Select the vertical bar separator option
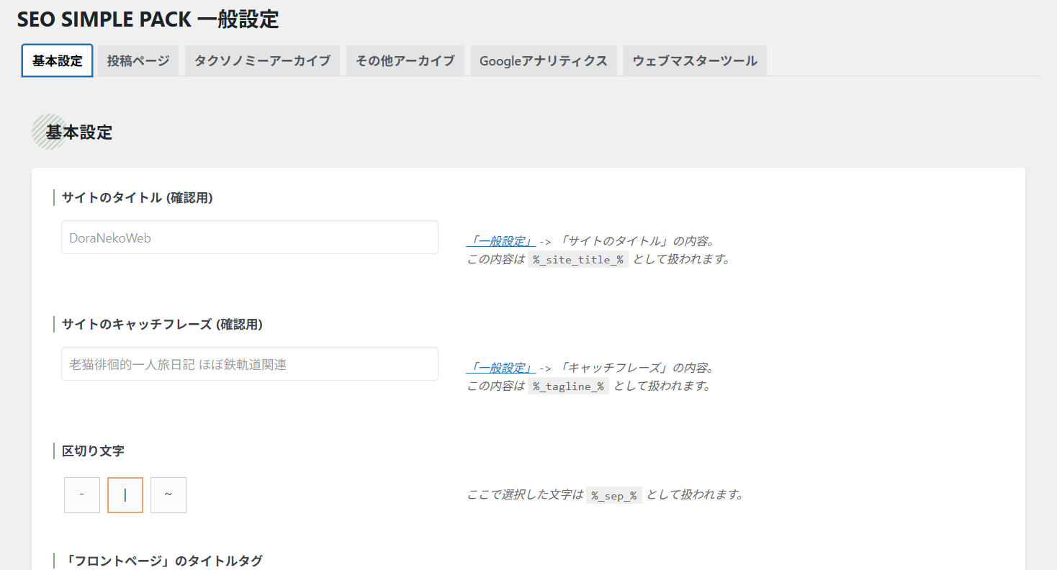1057x570 pixels. click(125, 495)
